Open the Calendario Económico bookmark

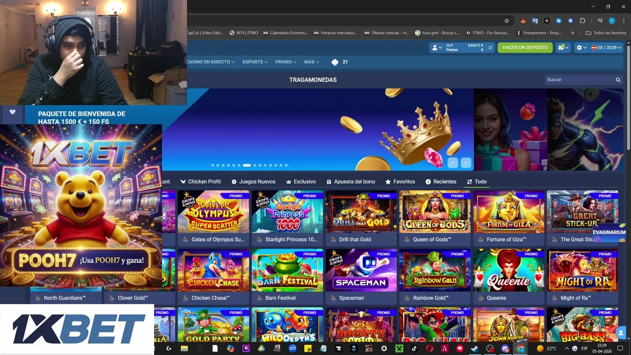286,33
